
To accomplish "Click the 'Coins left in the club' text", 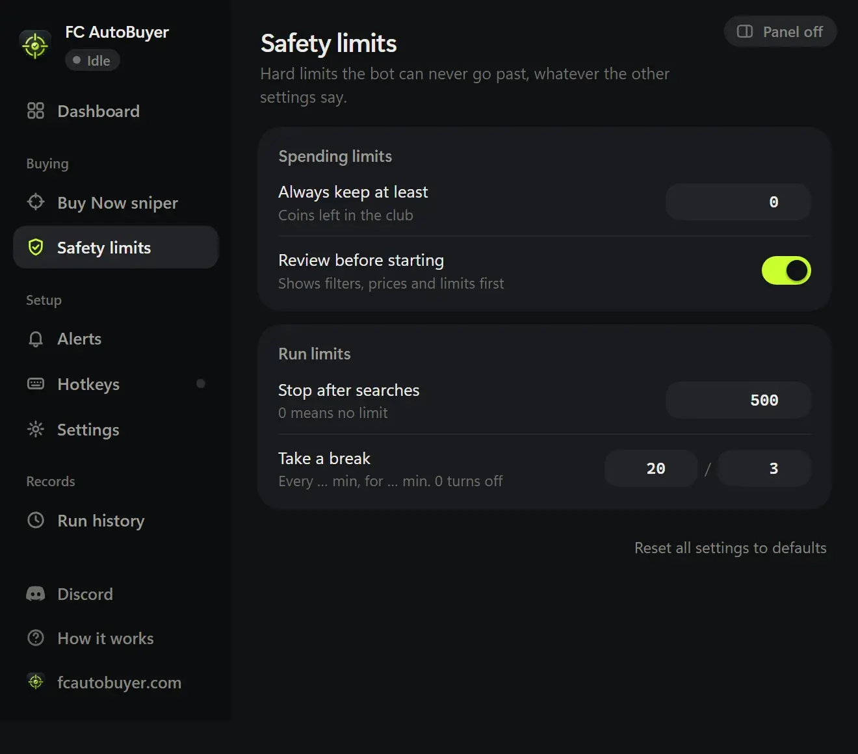I will click(x=346, y=215).
